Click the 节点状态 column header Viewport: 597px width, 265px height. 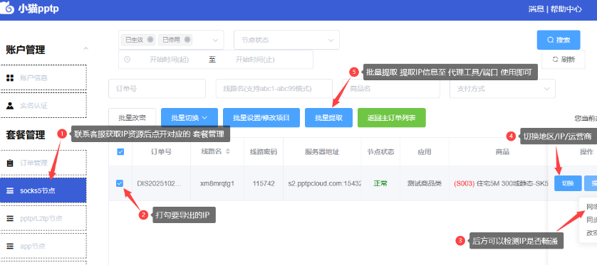[380, 152]
